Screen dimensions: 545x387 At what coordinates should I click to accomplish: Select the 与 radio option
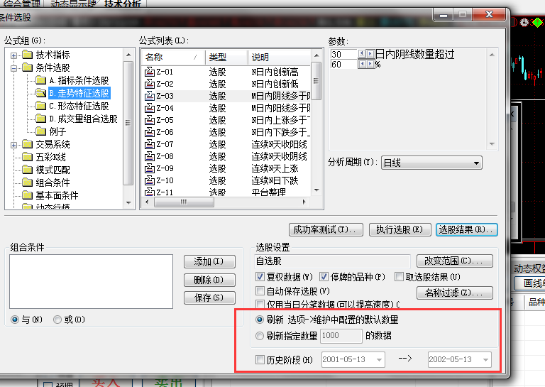pos(15,320)
